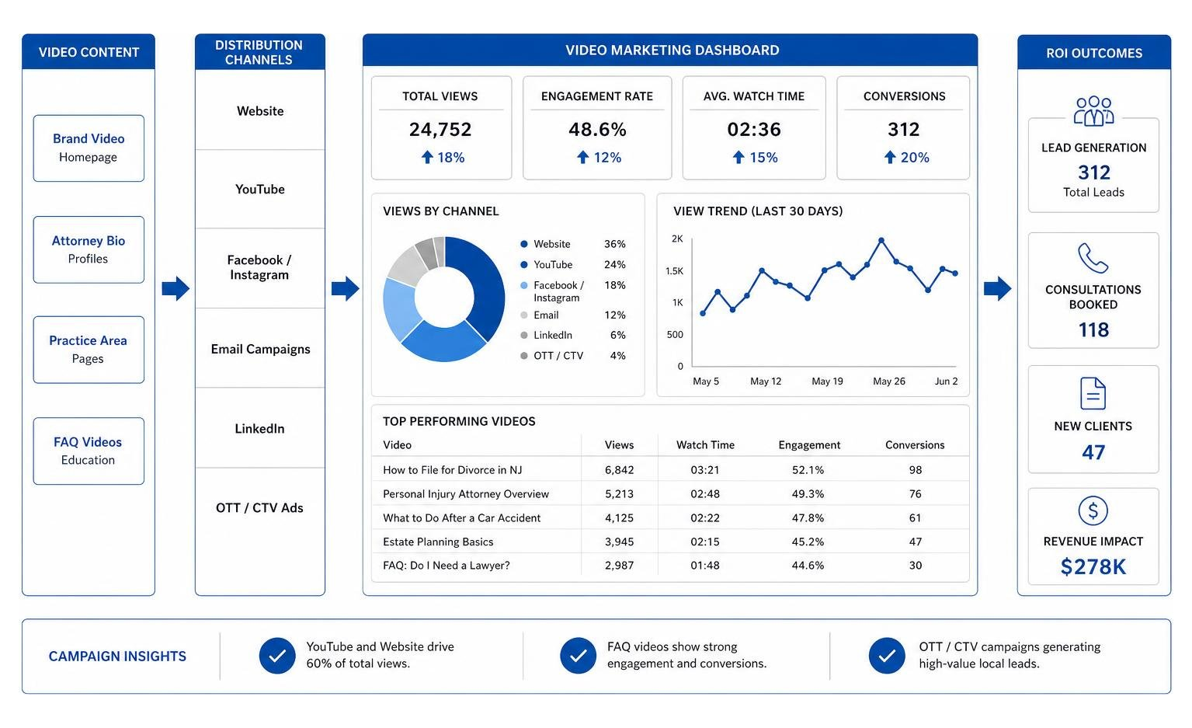Click the Website legend color dot
This screenshot has width=1192, height=728.
coord(524,244)
